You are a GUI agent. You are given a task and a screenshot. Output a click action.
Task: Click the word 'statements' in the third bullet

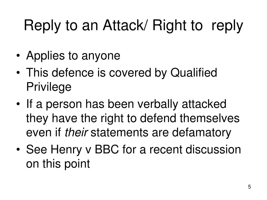point(119,133)
